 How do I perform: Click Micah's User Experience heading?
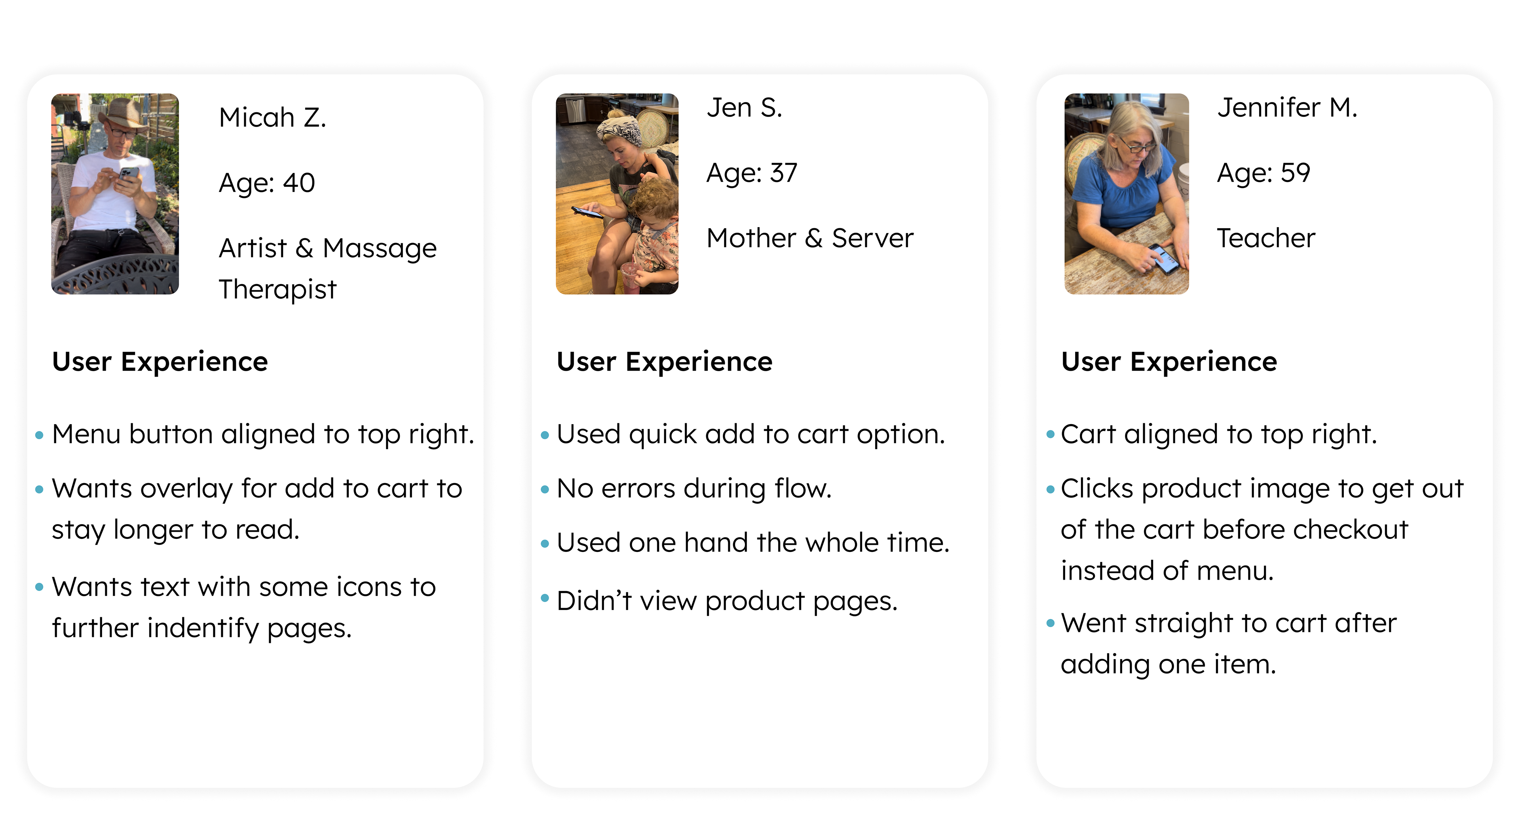tap(160, 362)
